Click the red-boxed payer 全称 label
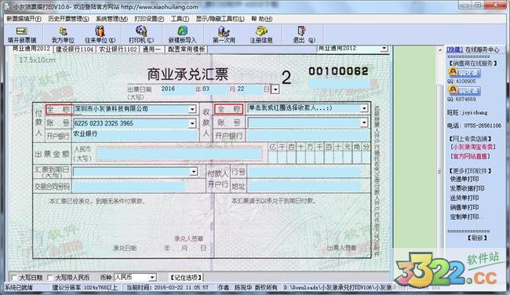Viewport: 510px width, 295px height. pos(58,109)
